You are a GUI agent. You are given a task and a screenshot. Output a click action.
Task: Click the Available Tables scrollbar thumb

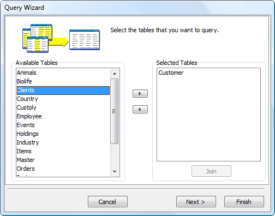tap(115, 111)
